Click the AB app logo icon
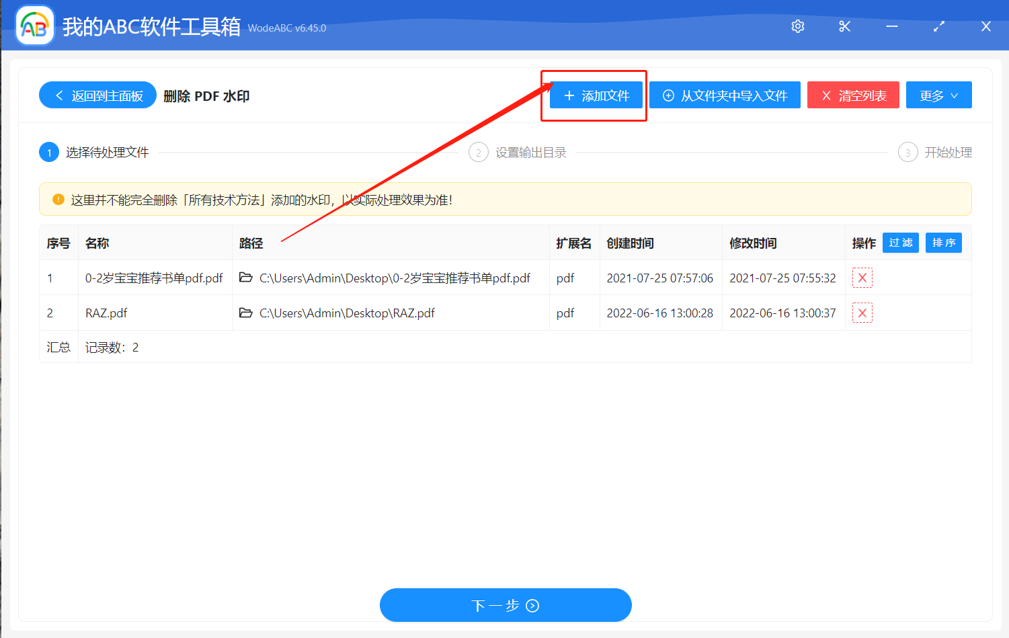This screenshot has height=638, width=1009. [34, 26]
